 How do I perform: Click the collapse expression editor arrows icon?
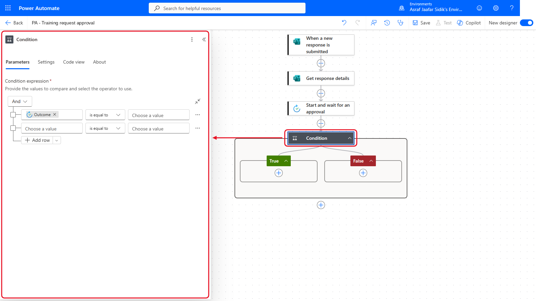(198, 101)
